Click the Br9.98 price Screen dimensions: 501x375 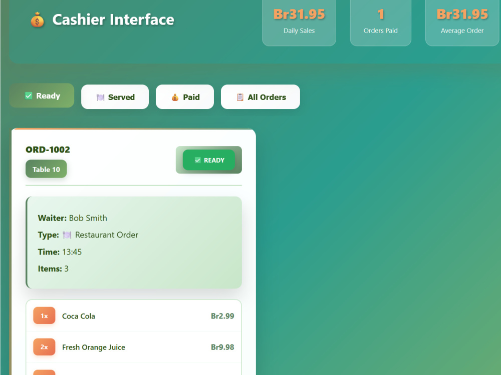click(x=222, y=347)
